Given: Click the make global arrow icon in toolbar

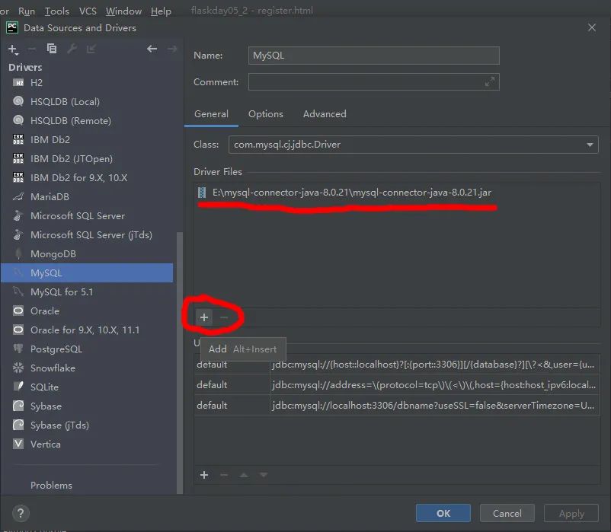Looking at the screenshot, I should pyautogui.click(x=91, y=49).
